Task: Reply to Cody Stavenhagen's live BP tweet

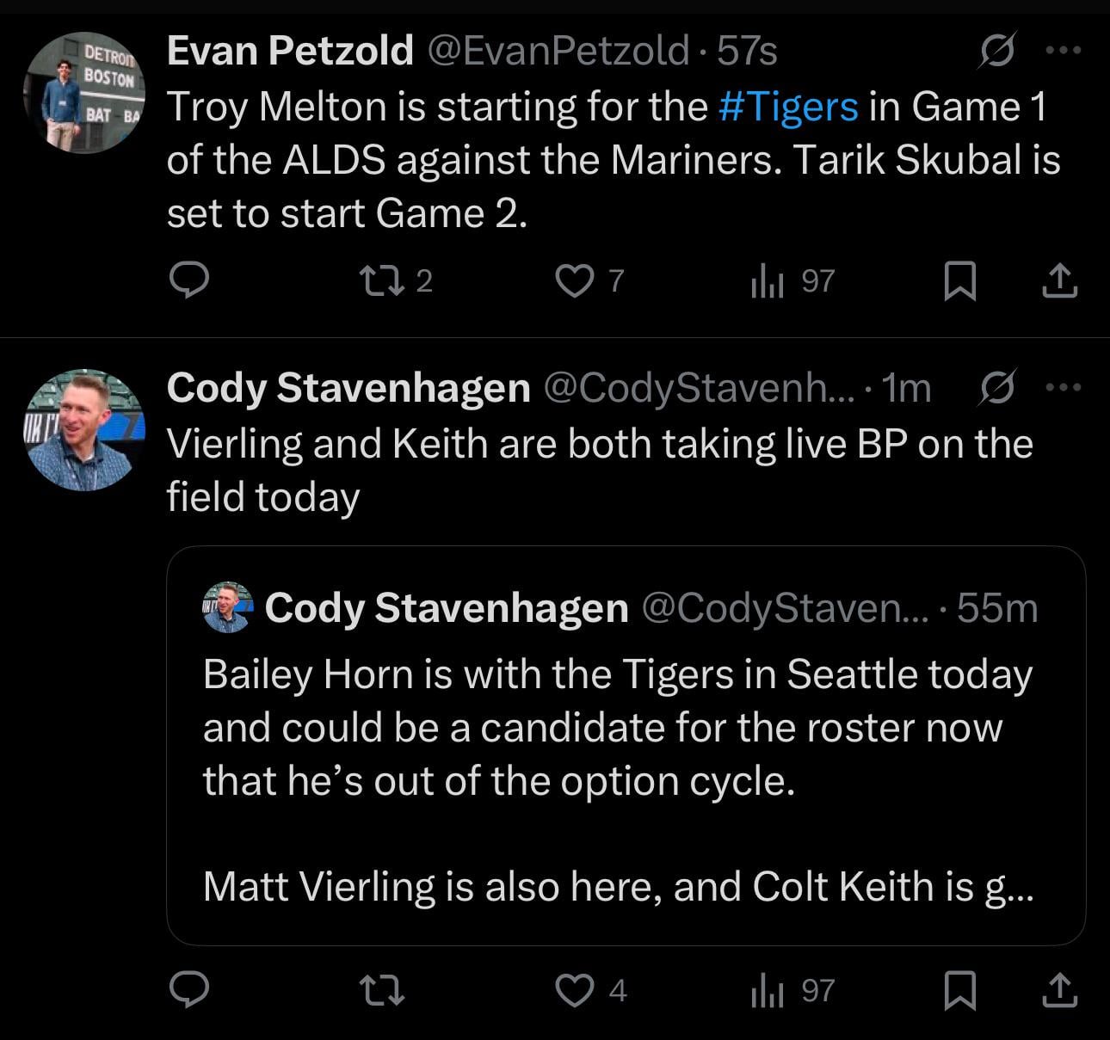Action: pyautogui.click(x=188, y=990)
